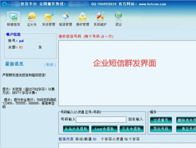The width and height of the screenshot is (196, 148).
Task: Open the 新建短信 new message tool
Action: point(13,19)
